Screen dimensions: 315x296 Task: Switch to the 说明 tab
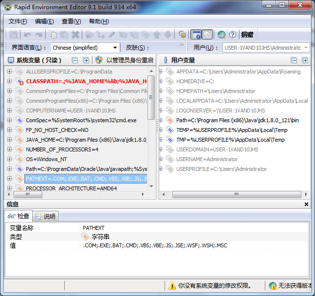tap(46, 216)
